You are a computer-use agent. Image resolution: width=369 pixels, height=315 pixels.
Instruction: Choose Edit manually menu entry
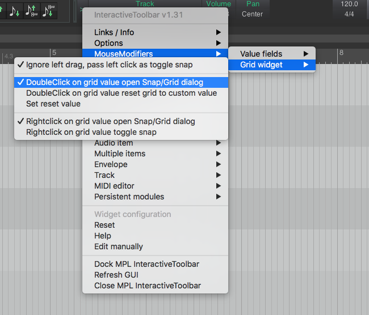[x=119, y=246]
